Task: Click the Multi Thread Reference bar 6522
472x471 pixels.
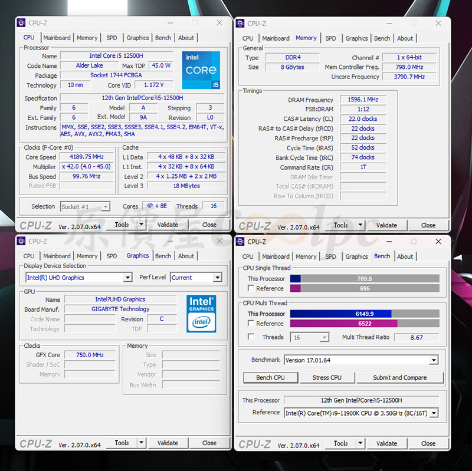Action: pyautogui.click(x=365, y=323)
